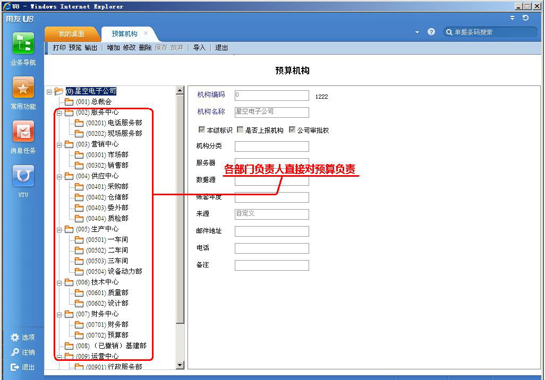Screen dimensions: 545x380
Task: Select (00402) 仓储部 in the tree
Action: click(107, 197)
